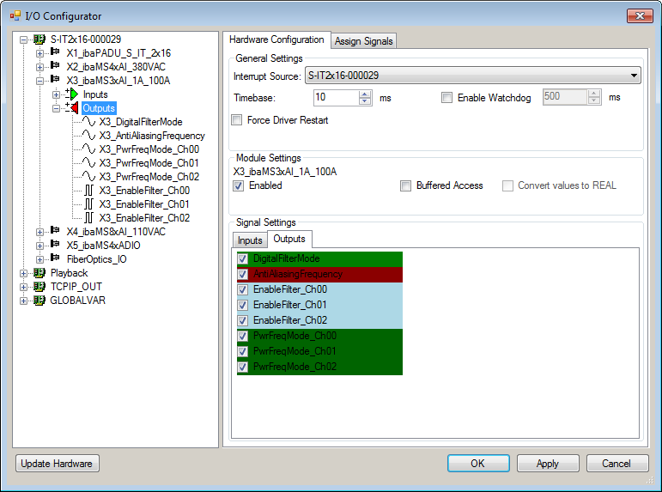Image resolution: width=662 pixels, height=492 pixels.
Task: Click the X3_ibaMS3xAI_1A_100A module flag icon
Action: pyautogui.click(x=55, y=79)
